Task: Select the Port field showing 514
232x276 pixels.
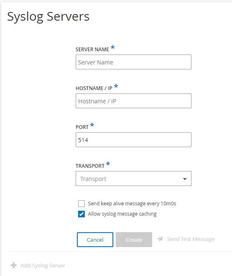Action: click(134, 140)
